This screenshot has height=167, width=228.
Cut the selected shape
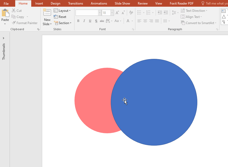point(17,10)
